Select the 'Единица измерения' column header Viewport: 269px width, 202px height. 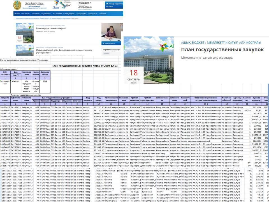tap(237, 99)
